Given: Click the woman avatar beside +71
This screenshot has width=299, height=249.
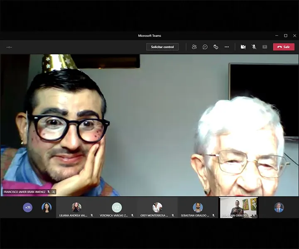Looking at the screenshot, I should click(47, 207).
